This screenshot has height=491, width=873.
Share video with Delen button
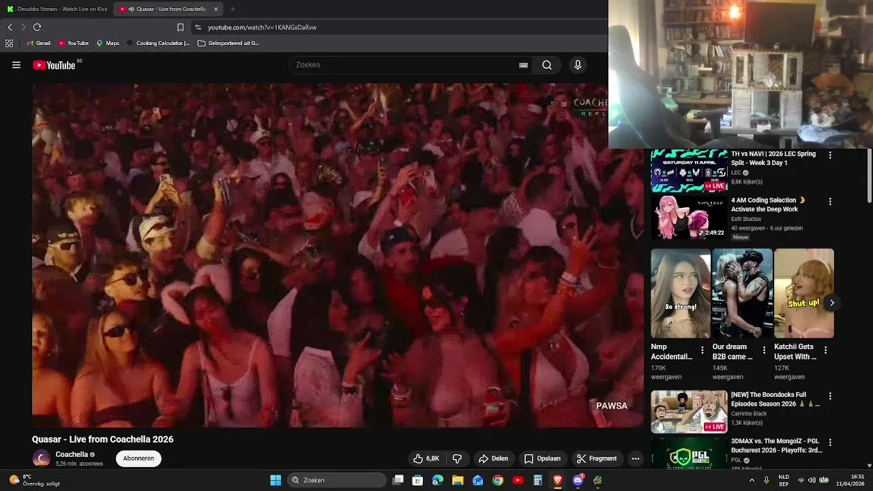(x=493, y=458)
